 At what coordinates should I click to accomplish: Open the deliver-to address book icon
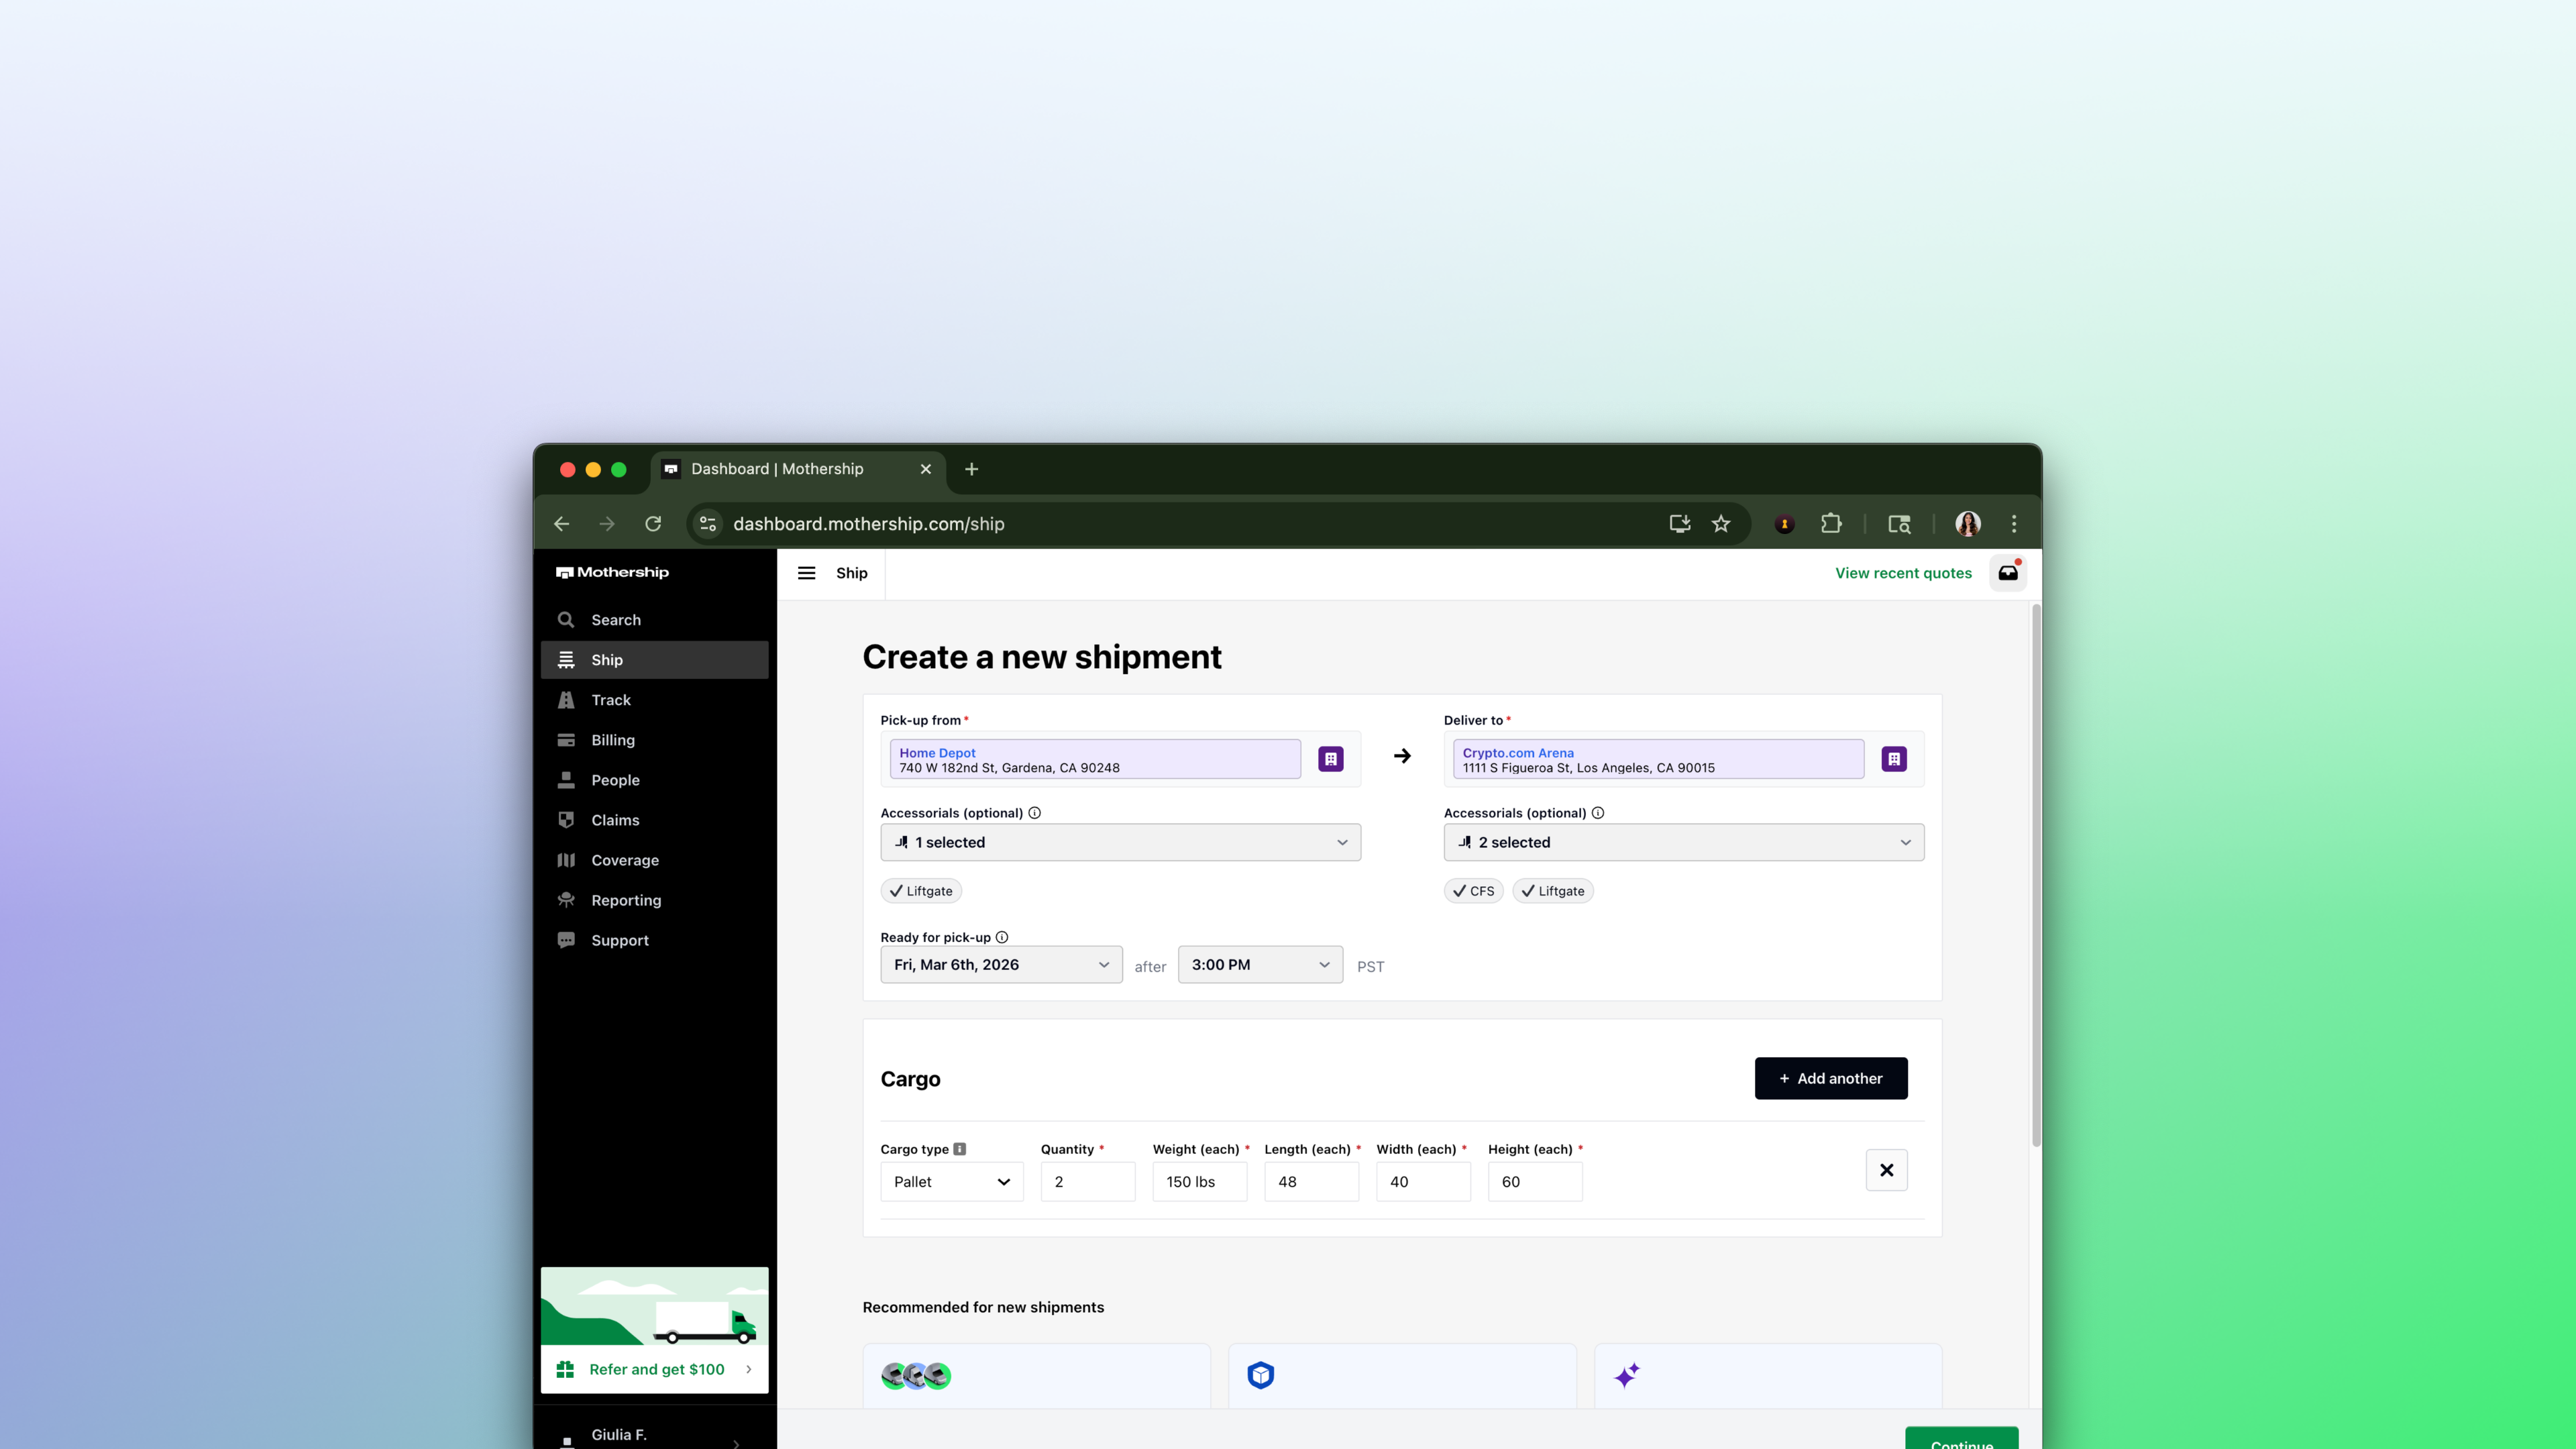[1893, 759]
